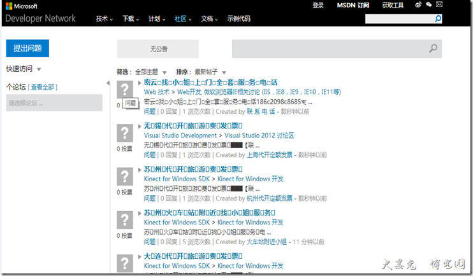This screenshot has height=276, width=473.
Task: Open the 文档 menu
Action: tap(209, 18)
